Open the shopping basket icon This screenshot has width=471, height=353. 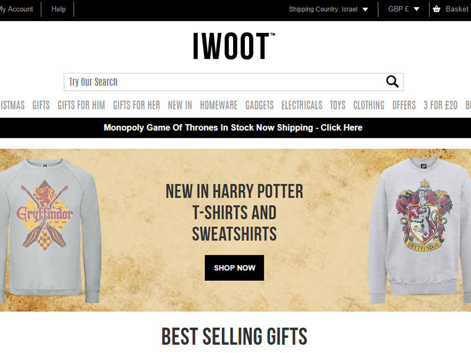click(x=437, y=9)
